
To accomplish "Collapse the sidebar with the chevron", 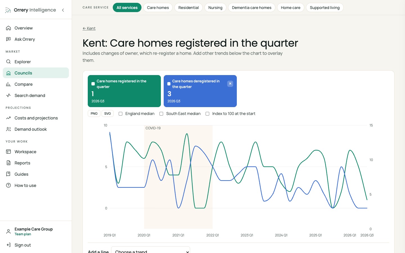I will pyautogui.click(x=63, y=10).
